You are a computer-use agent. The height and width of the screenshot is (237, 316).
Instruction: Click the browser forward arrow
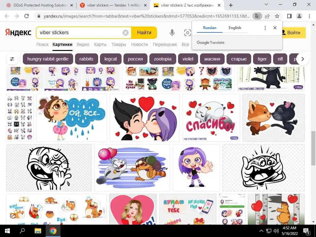(x=17, y=16)
